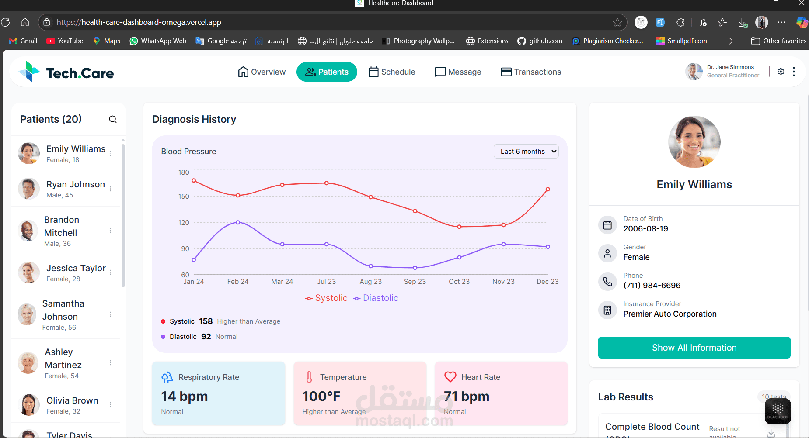Screen dimensions: 809x438
Task: Open the Last 6 months dropdown
Action: pyautogui.click(x=526, y=151)
